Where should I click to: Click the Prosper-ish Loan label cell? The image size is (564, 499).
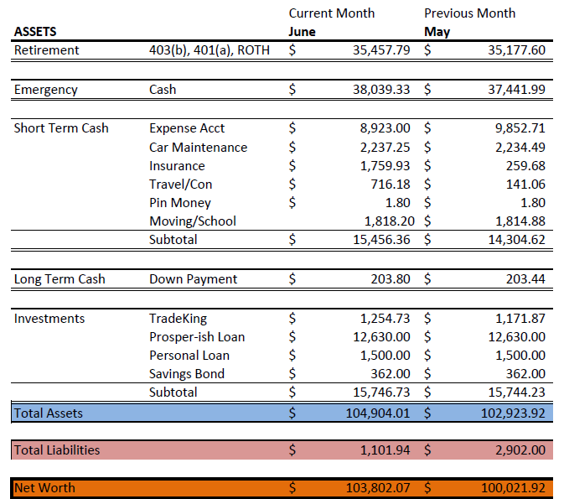[197, 337]
